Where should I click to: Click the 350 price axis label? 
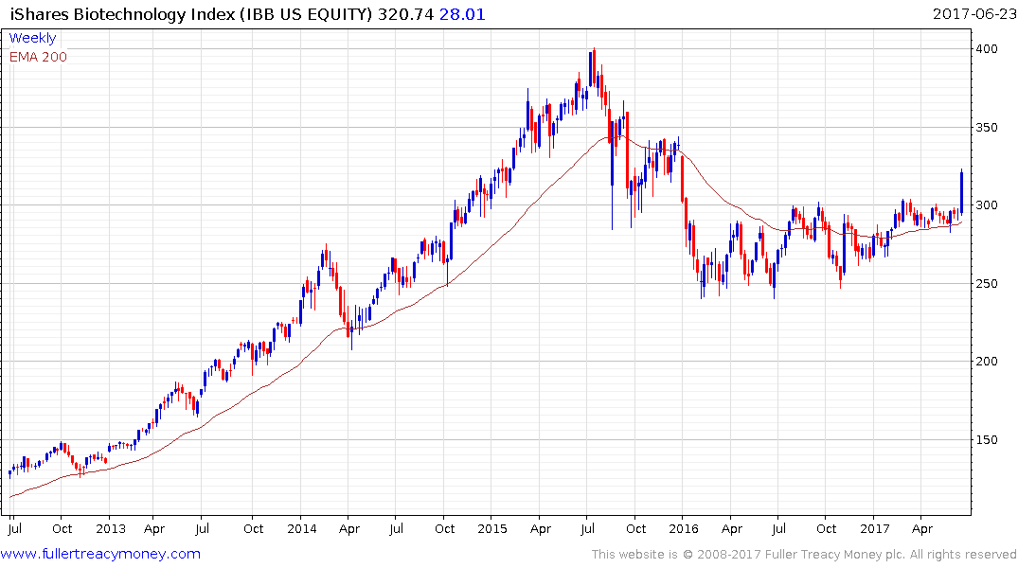click(x=987, y=127)
